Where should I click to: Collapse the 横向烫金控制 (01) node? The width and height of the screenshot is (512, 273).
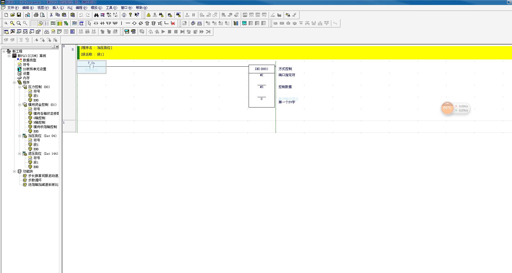tap(20, 105)
